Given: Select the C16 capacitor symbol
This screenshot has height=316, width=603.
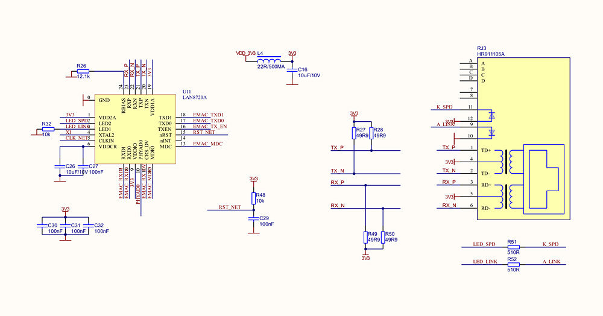Looking at the screenshot, I should point(292,69).
